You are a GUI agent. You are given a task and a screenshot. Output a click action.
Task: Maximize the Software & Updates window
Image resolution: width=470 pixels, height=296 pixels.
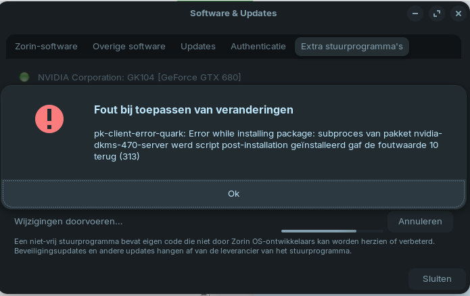(437, 14)
